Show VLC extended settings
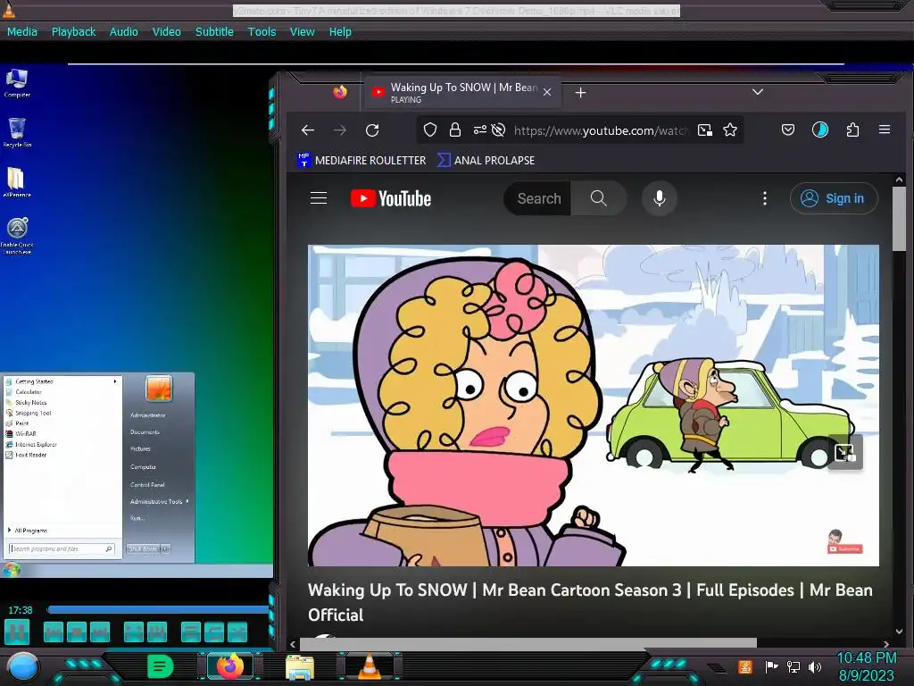Screen dimensions: 914x686 tap(157, 632)
